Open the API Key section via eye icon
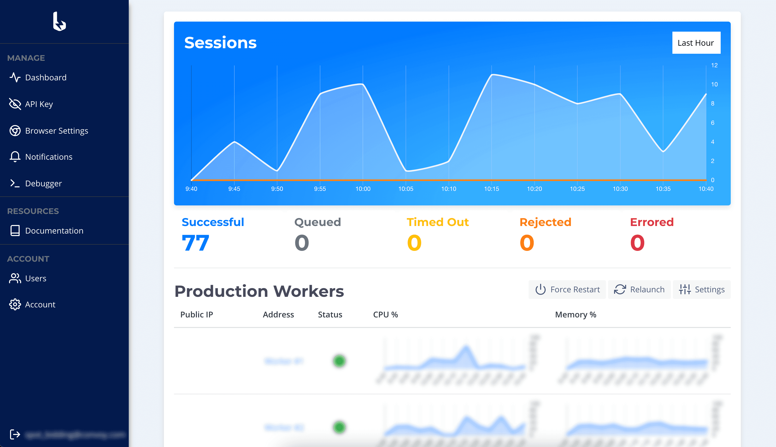 [x=15, y=104]
